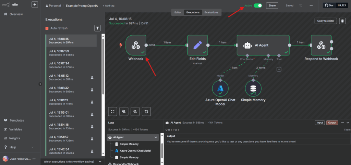Switch to the Editor tab

point(178,12)
